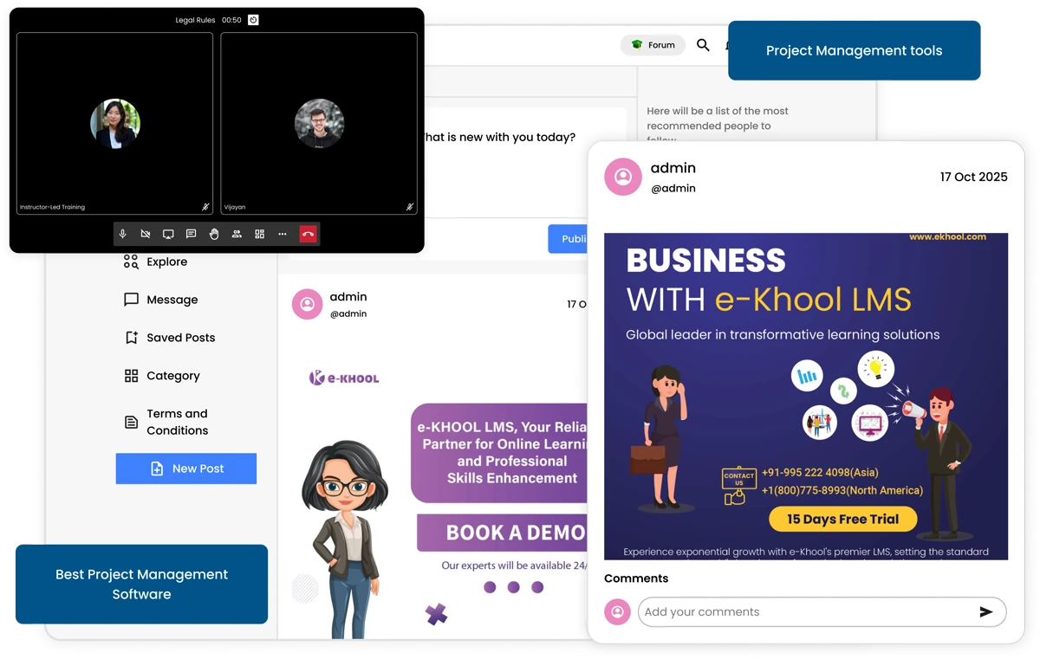Image resolution: width=1040 pixels, height=659 pixels.
Task: Change the call layout with the grid icon
Action: pyautogui.click(x=259, y=235)
